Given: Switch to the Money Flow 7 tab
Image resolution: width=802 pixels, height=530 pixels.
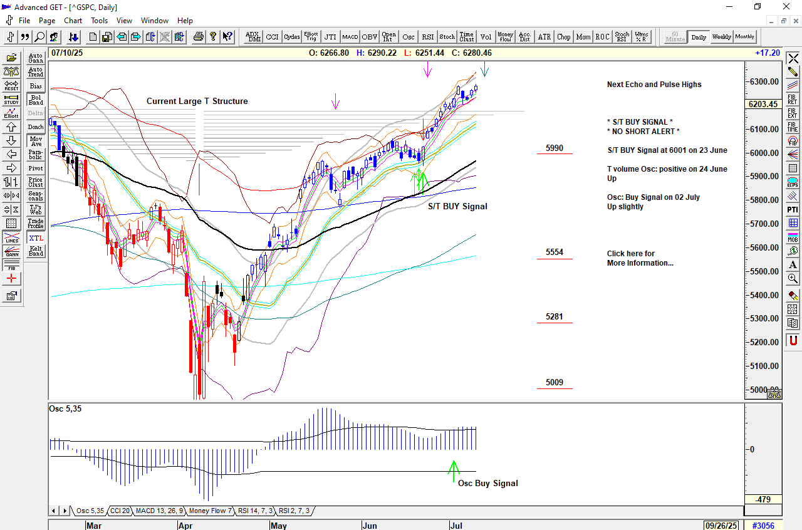Looking at the screenshot, I should pos(211,511).
